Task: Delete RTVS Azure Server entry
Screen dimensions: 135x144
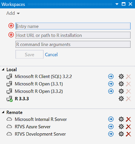Action: [x=128, y=127]
